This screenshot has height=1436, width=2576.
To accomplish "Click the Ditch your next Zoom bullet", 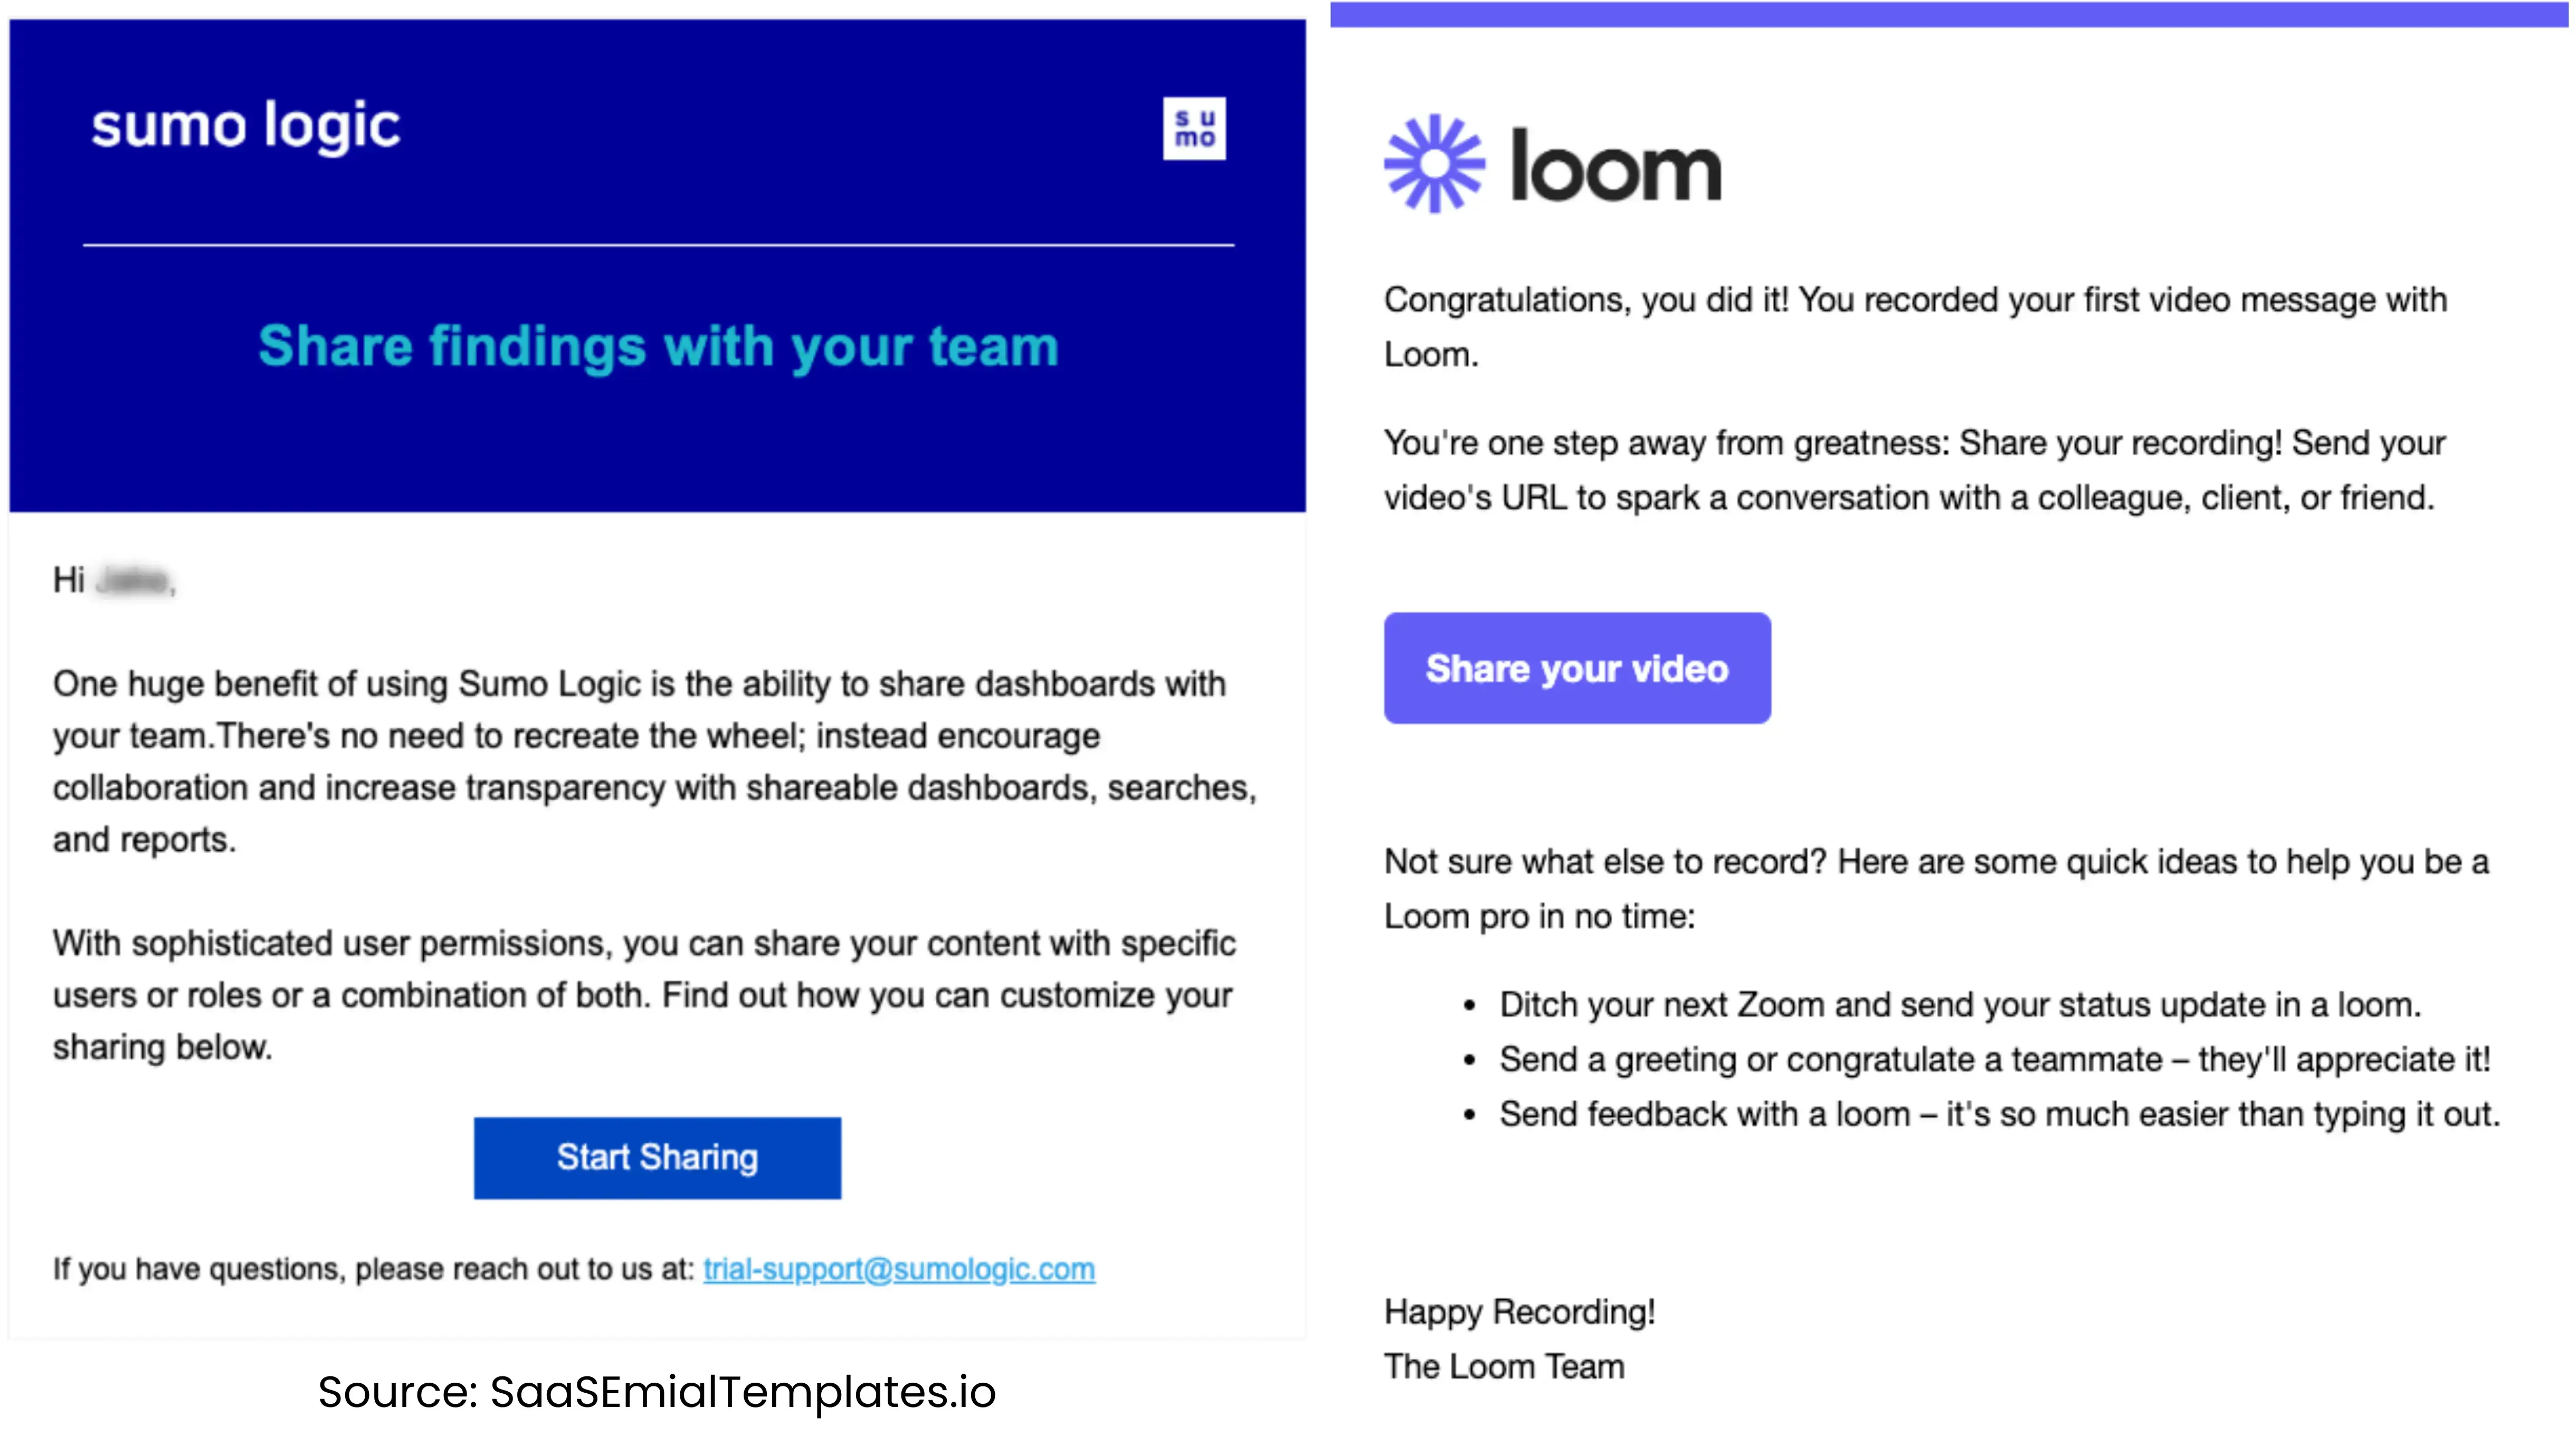I will 1960,1005.
